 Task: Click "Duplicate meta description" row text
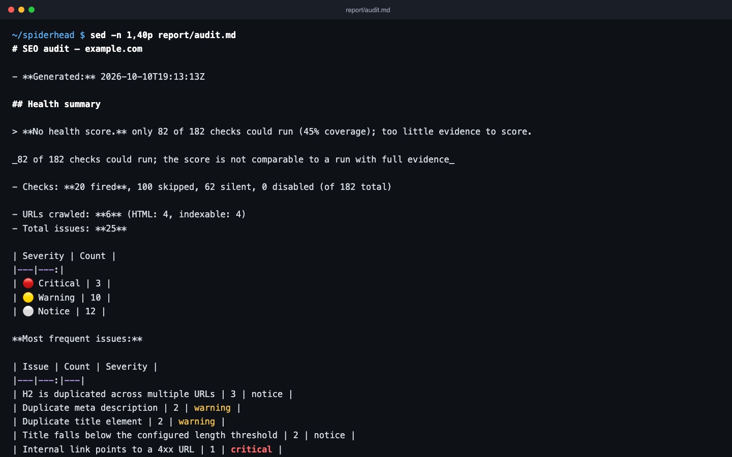click(x=90, y=408)
